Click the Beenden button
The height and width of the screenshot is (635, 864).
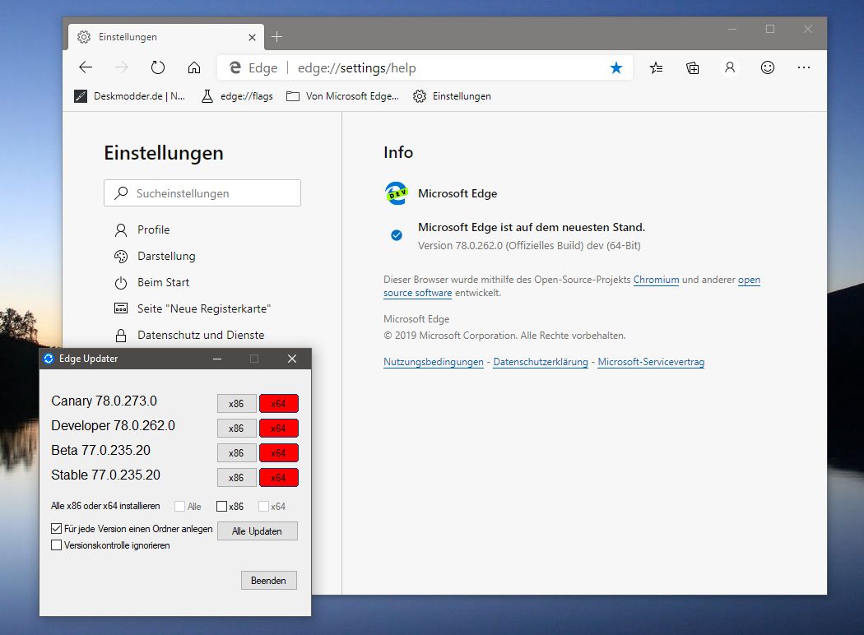268,581
